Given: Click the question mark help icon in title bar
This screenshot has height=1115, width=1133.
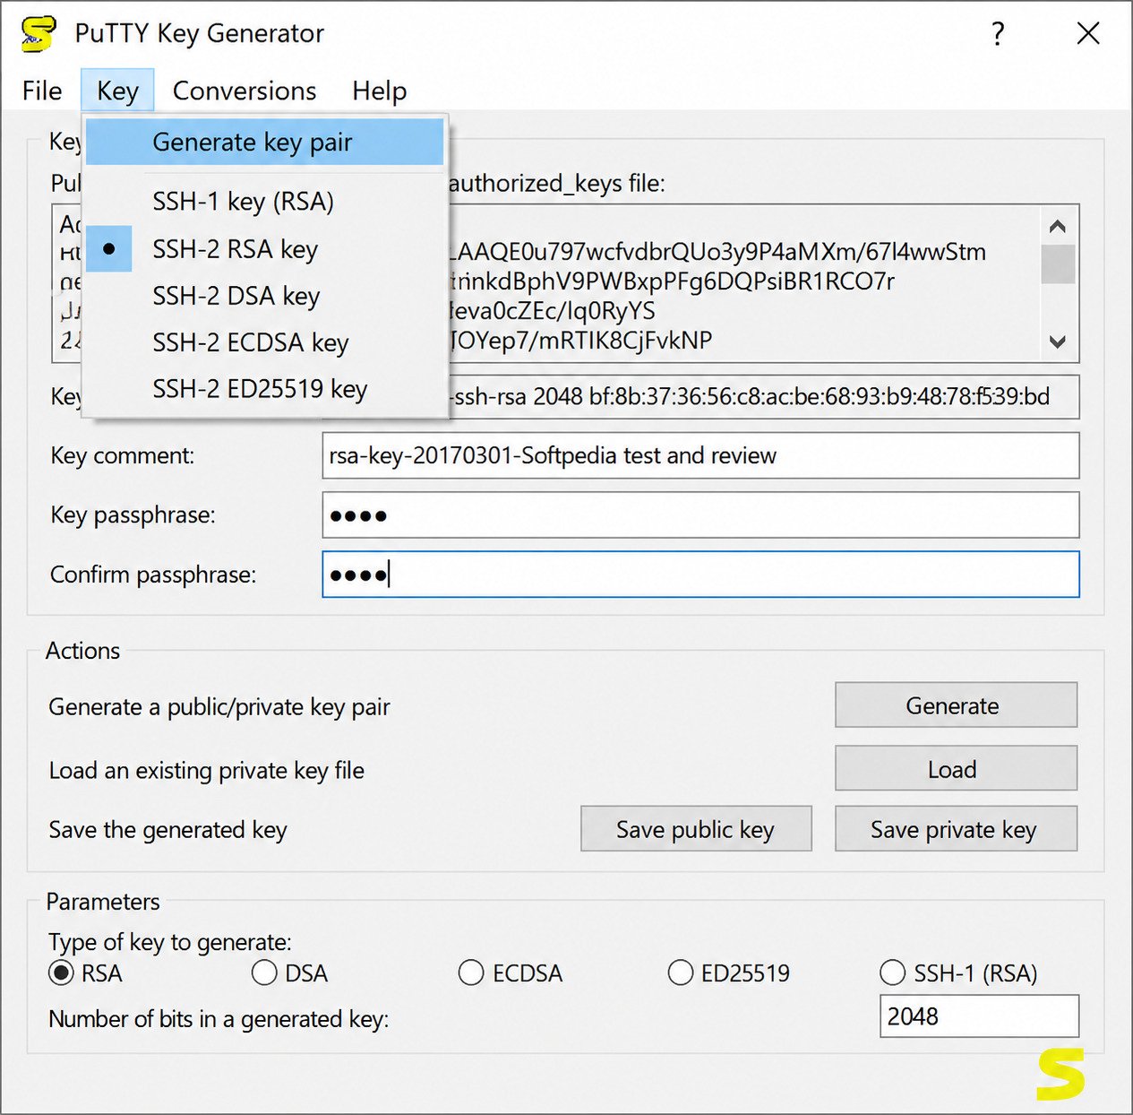Looking at the screenshot, I should click(998, 34).
